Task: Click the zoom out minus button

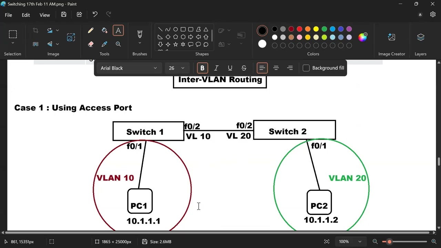Action: click(x=375, y=241)
